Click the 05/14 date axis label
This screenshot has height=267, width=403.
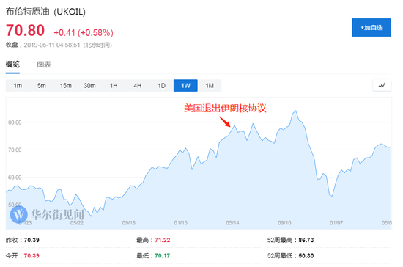point(232,223)
